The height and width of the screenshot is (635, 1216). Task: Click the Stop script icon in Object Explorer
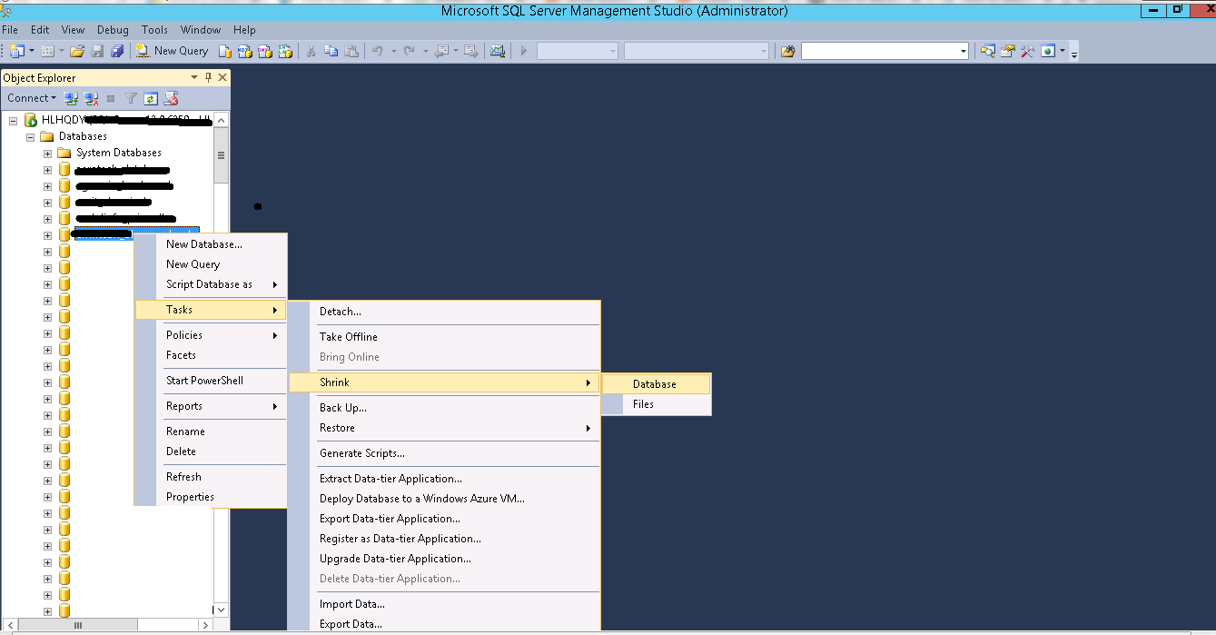[x=171, y=98]
